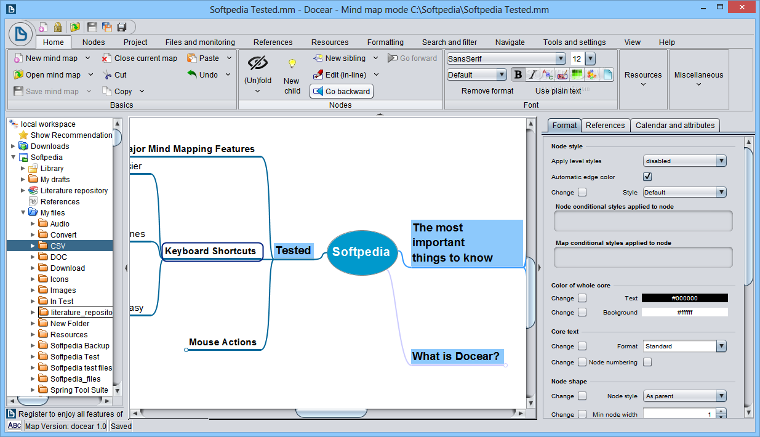Expand the Resources ribbon group
The height and width of the screenshot is (437, 760).
click(643, 79)
